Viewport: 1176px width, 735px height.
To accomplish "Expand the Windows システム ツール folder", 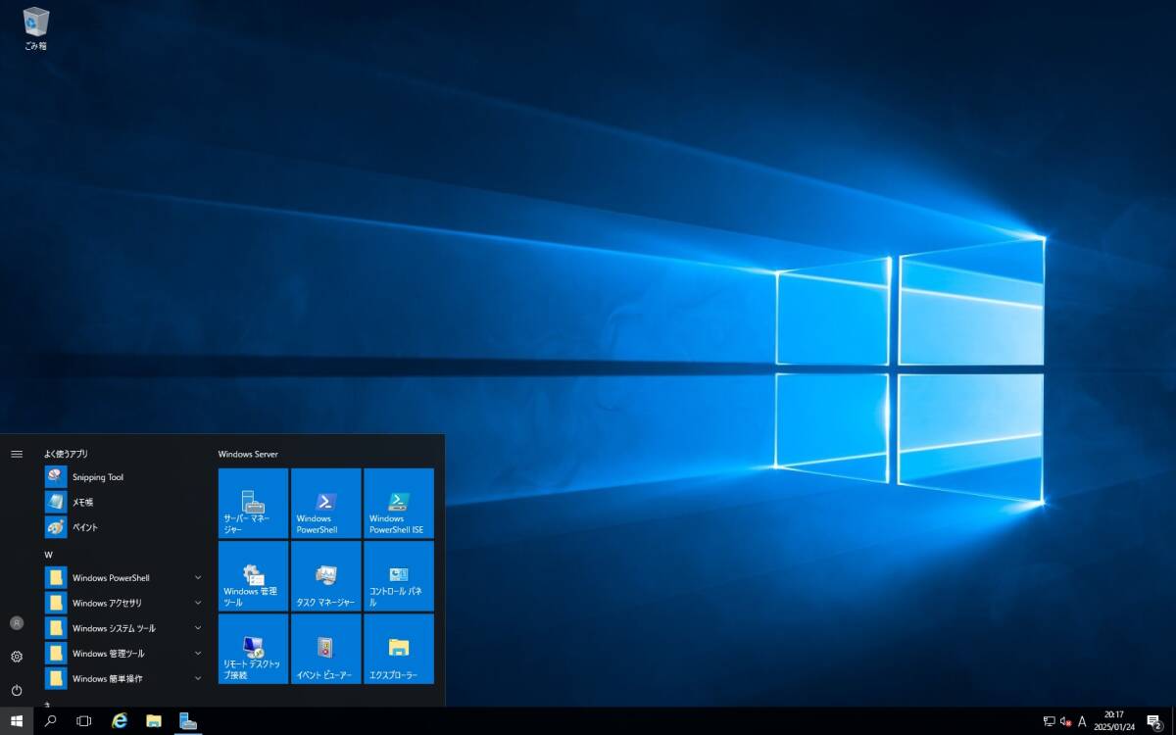I will click(124, 628).
